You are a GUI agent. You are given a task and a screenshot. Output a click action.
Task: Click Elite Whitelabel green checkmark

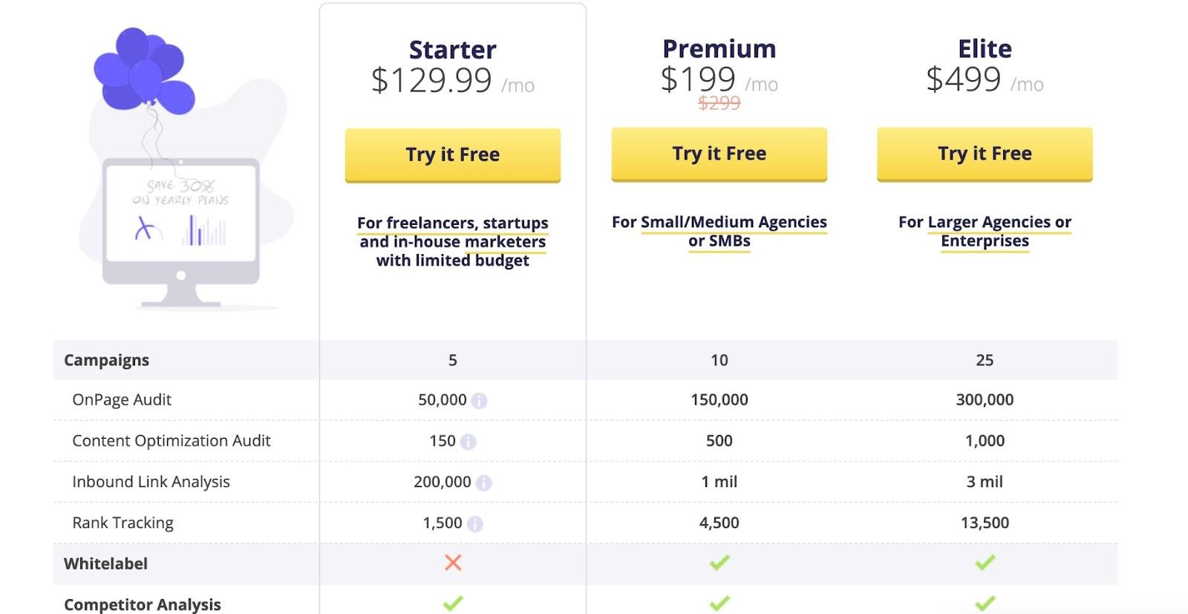[985, 563]
